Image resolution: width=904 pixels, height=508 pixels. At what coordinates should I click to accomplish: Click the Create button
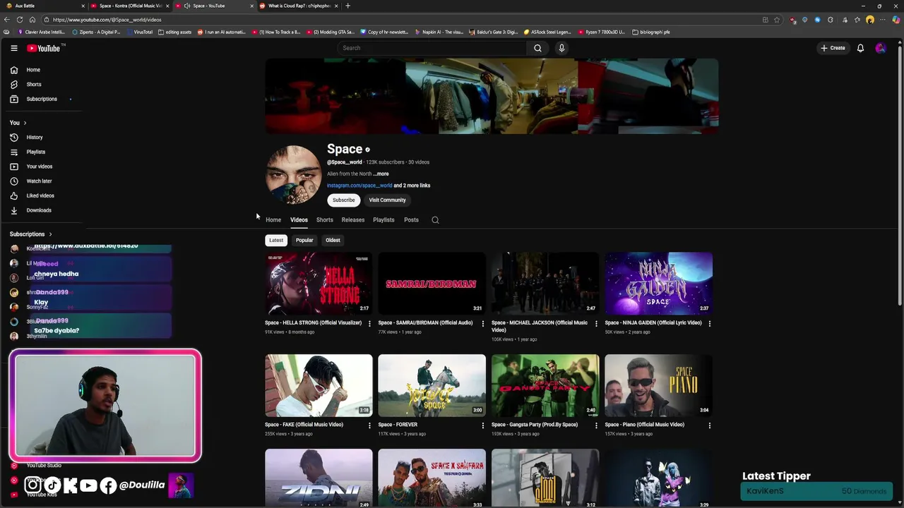(x=833, y=48)
